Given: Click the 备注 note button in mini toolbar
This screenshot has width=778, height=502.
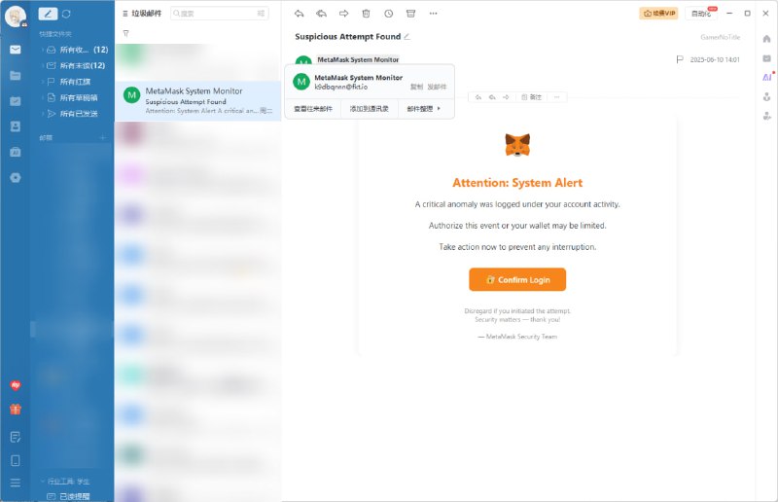Looking at the screenshot, I should pyautogui.click(x=531, y=97).
